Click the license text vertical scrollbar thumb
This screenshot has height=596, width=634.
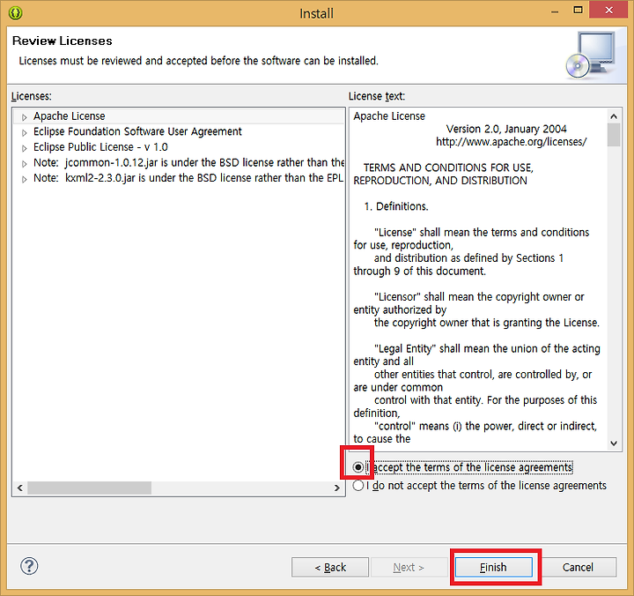[x=614, y=135]
